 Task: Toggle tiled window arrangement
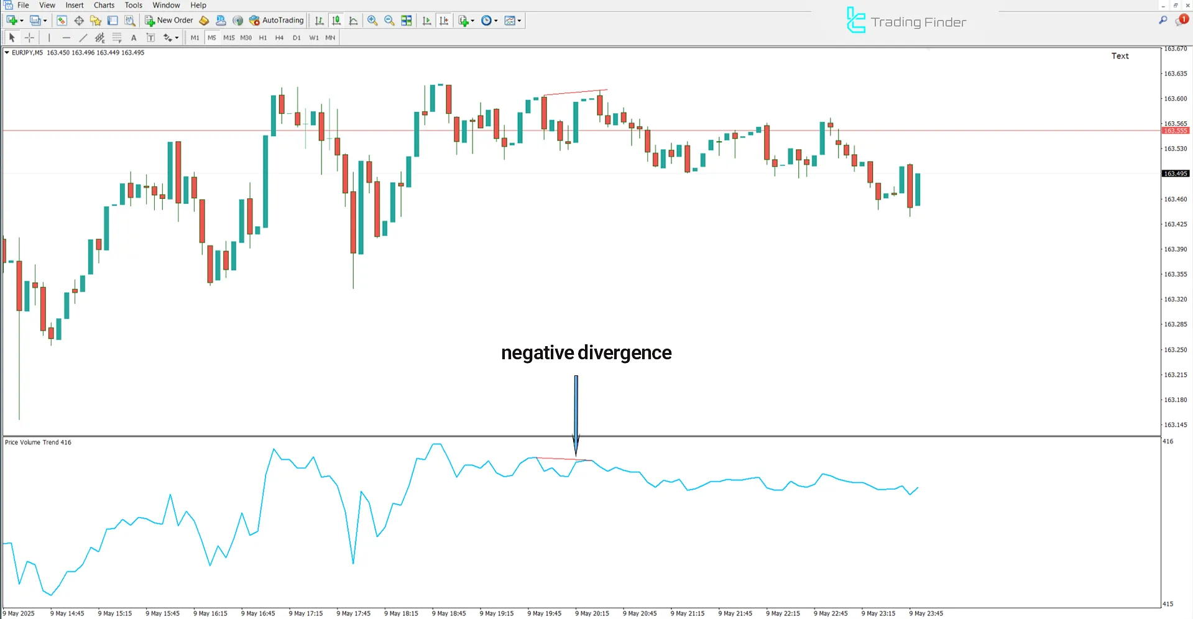(406, 21)
